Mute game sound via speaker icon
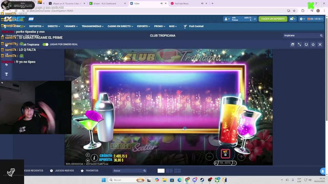 point(88,160)
